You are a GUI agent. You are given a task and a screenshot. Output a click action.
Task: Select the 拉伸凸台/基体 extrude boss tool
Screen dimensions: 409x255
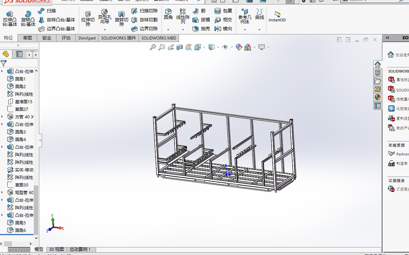pyautogui.click(x=10, y=19)
